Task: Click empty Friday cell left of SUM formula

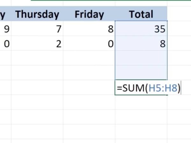Action: pyautogui.click(x=89, y=87)
